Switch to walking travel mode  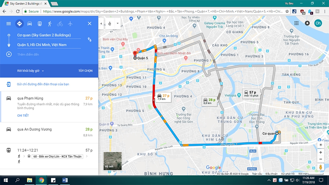(x=50, y=24)
